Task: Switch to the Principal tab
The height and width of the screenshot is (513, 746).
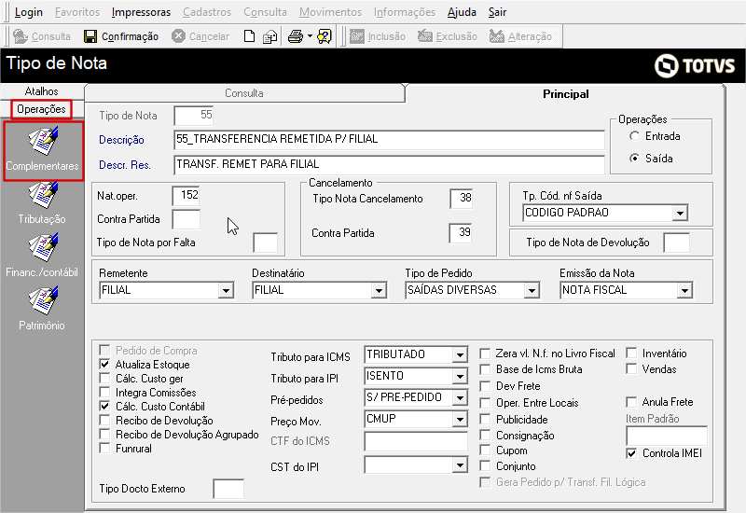Action: (x=565, y=94)
